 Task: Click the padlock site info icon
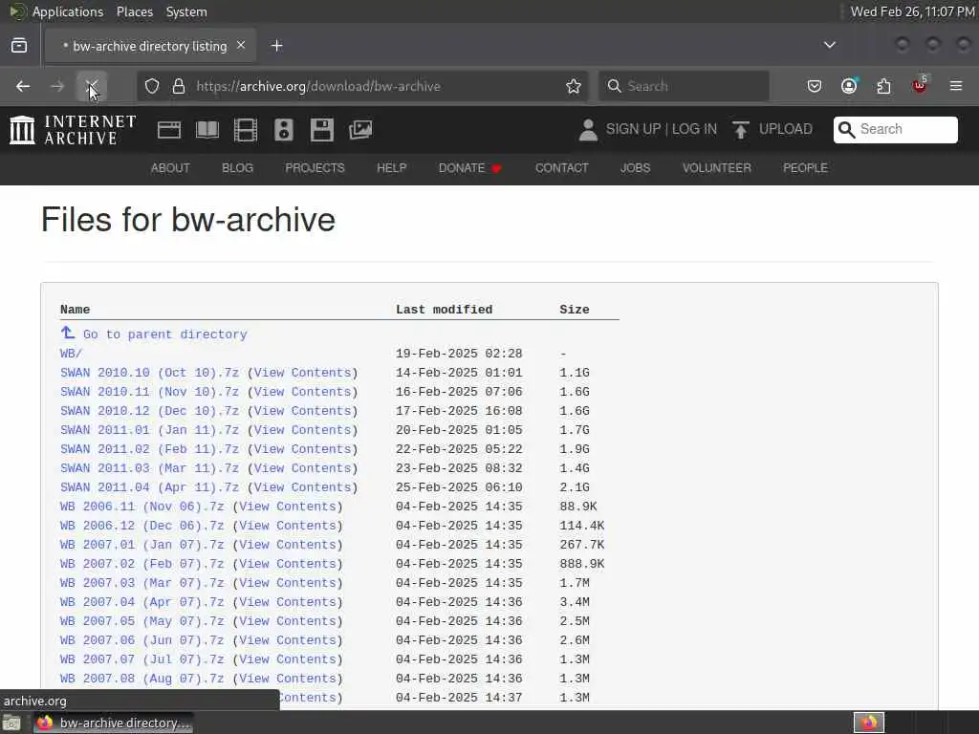179,86
